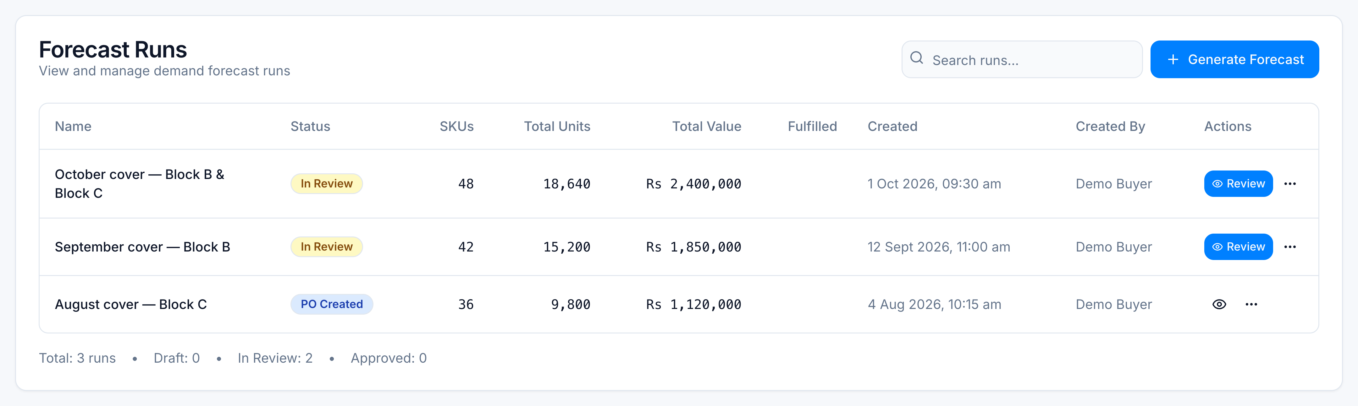Open more actions for September cover row
Viewport: 1358px width, 406px height.
(1289, 247)
